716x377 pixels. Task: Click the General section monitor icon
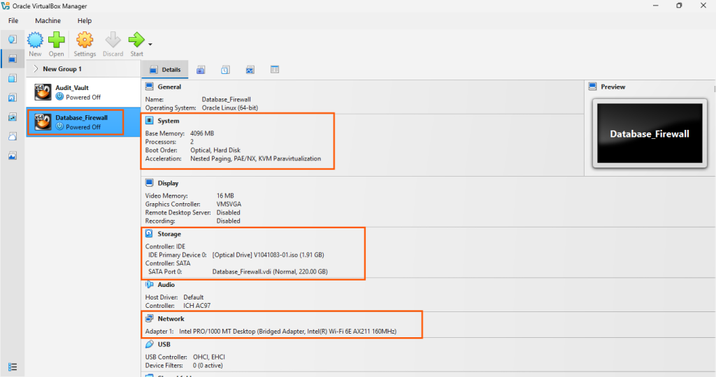coord(150,86)
